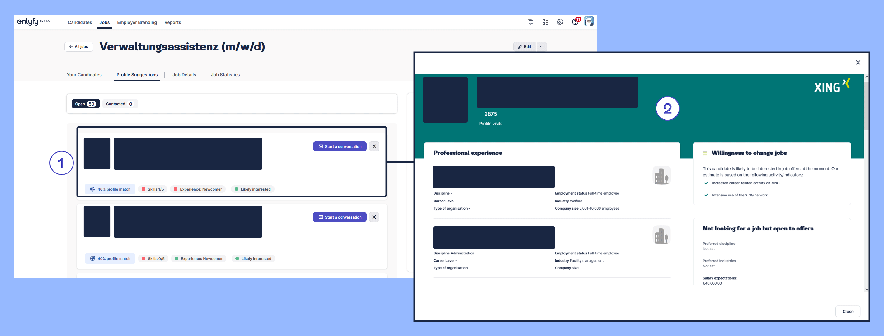Open the Candidates menu item

pos(80,23)
